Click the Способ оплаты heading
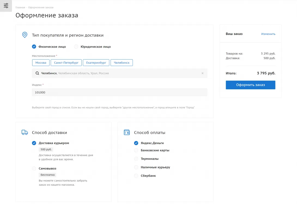The width and height of the screenshot is (297, 204). [x=150, y=132]
